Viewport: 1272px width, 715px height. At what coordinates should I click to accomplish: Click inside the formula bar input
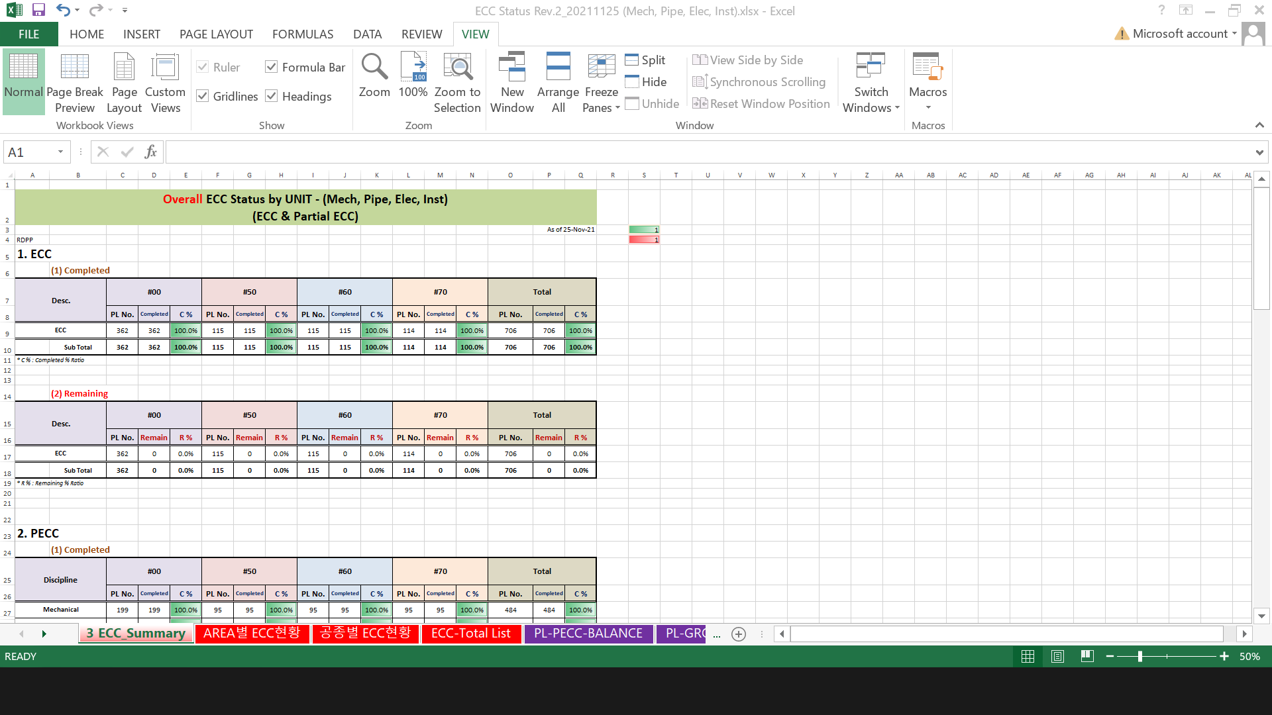(x=709, y=152)
